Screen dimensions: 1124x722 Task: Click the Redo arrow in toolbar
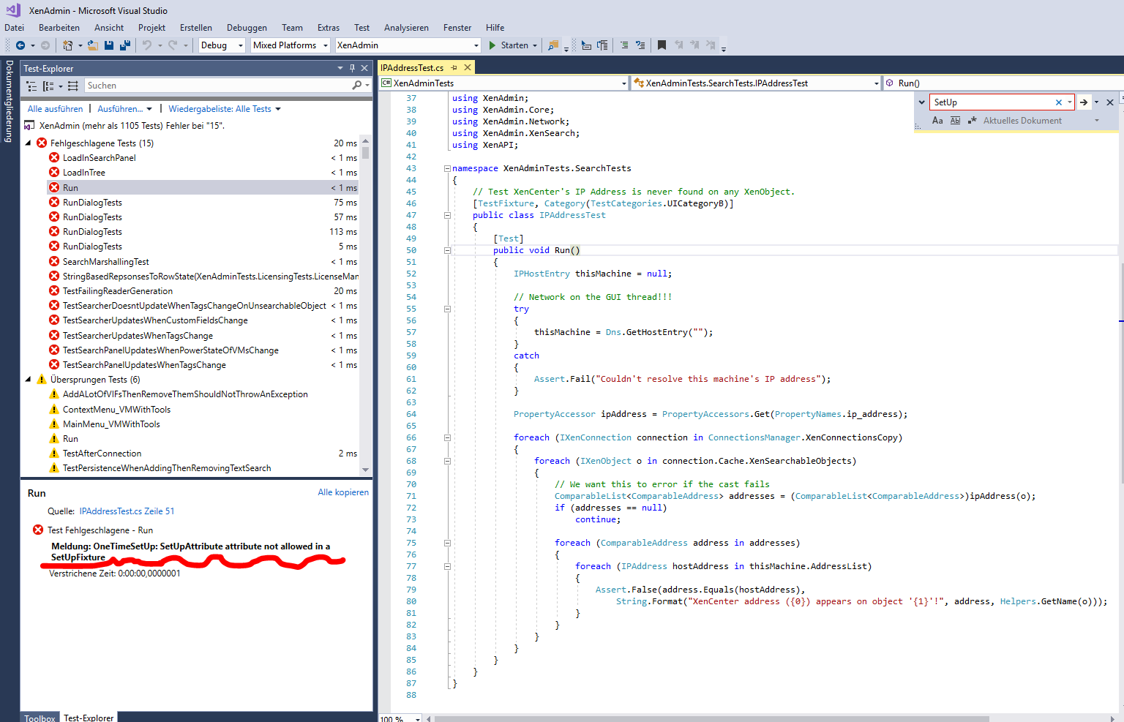point(173,45)
